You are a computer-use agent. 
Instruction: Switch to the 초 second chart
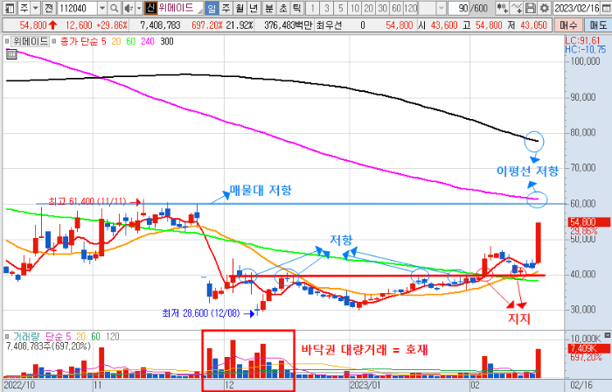[x=283, y=8]
